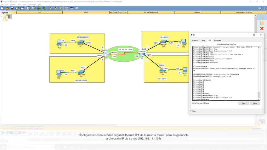Click the Print icon in toolbar
267x150 pixels.
(17, 8)
